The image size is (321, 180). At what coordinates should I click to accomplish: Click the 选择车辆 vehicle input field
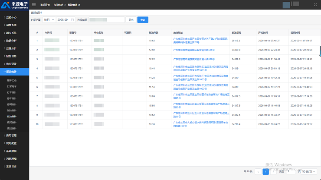pyautogui.click(x=107, y=20)
